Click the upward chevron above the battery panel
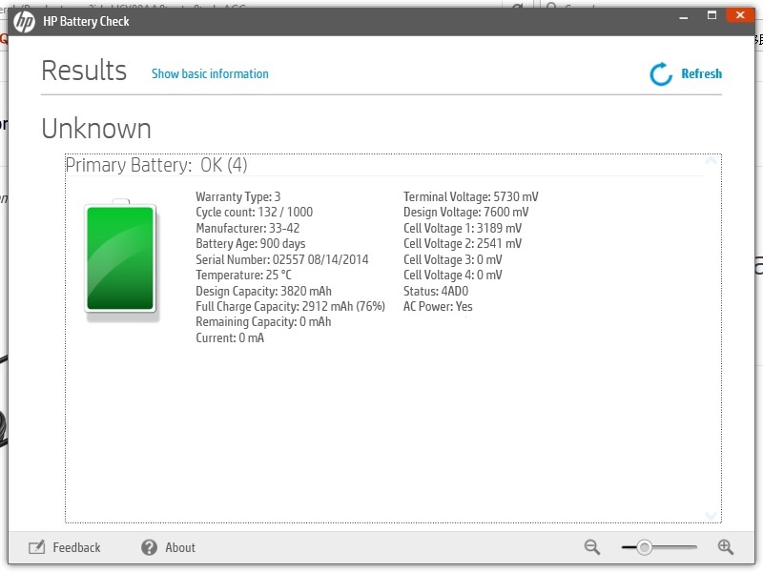 [x=710, y=161]
